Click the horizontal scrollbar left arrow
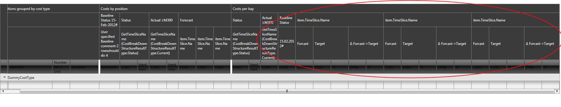Screen dimensions: 561x107 [x=3, y=91]
